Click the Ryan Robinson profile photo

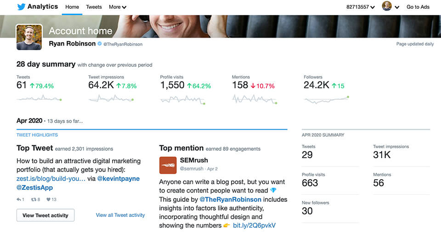pos(29,37)
